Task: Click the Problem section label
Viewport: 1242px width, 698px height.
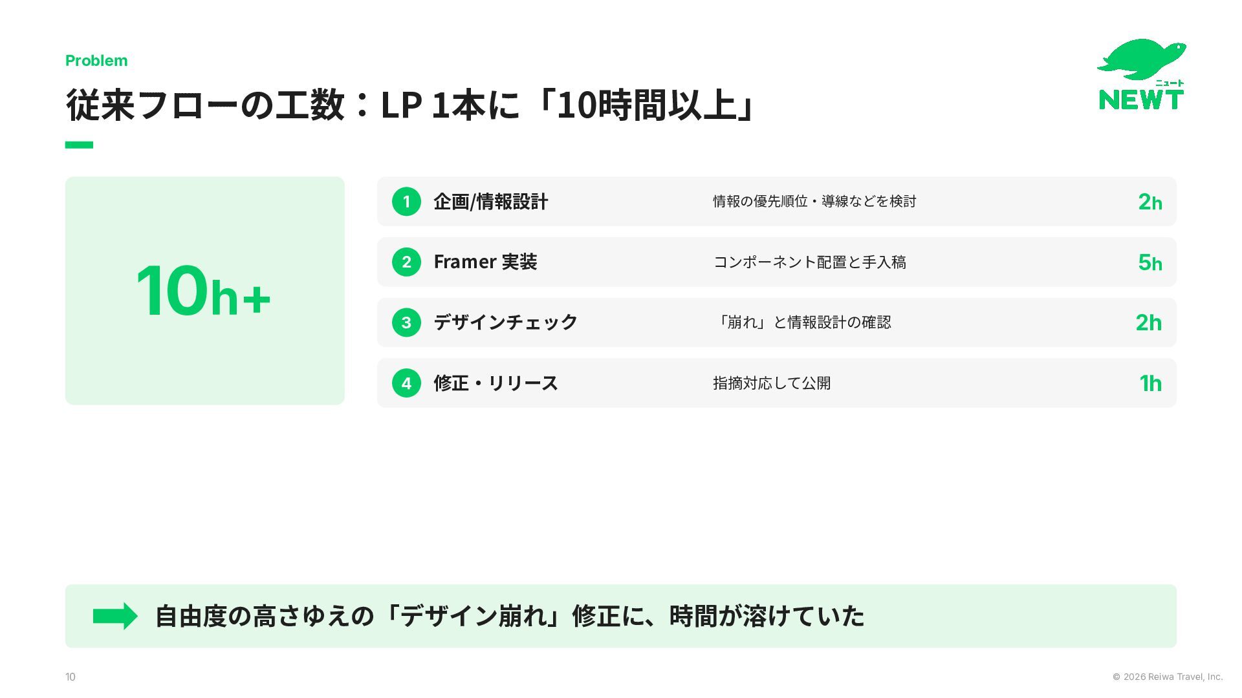Action: (x=96, y=61)
